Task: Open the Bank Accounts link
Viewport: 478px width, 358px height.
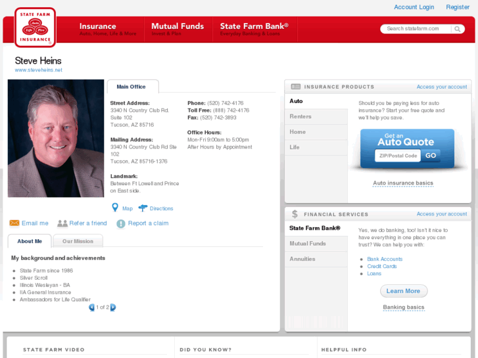Action: [x=385, y=259]
